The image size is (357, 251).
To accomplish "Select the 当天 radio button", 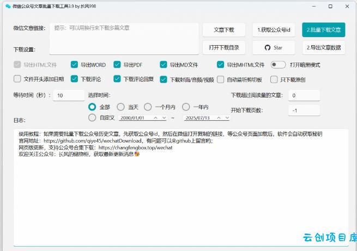I will click(x=120, y=107).
